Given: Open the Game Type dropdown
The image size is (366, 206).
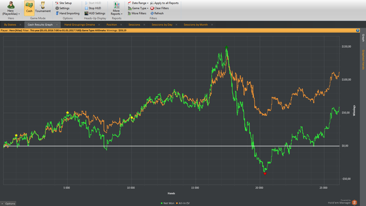Looking at the screenshot, I should pos(138,8).
